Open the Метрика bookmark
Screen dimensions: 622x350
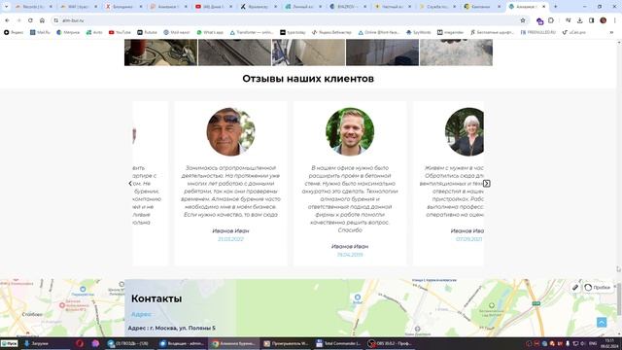click(x=68, y=32)
